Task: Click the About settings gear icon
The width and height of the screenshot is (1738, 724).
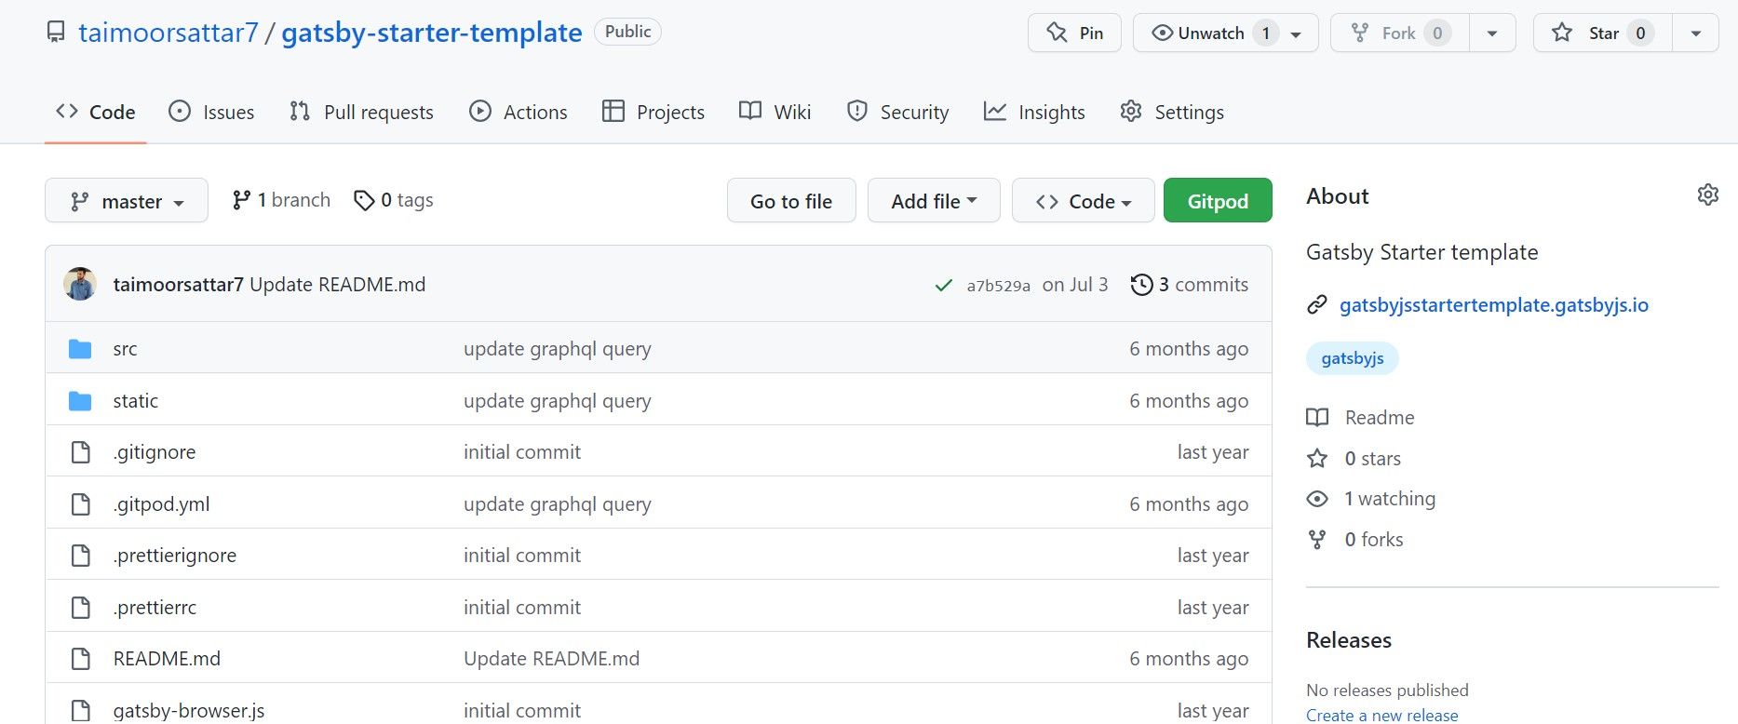Action: coord(1707,194)
